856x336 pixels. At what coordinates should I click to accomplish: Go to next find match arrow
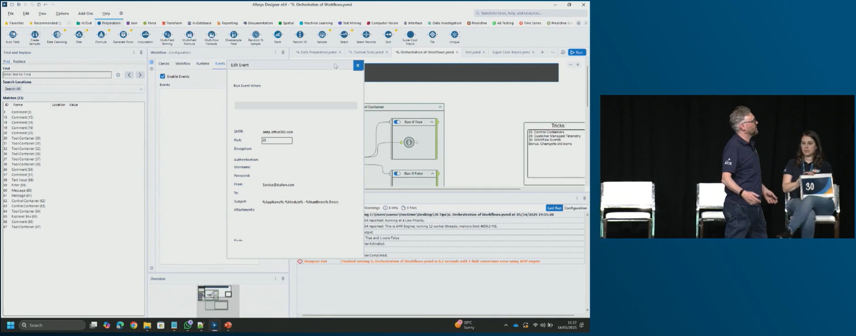140,75
